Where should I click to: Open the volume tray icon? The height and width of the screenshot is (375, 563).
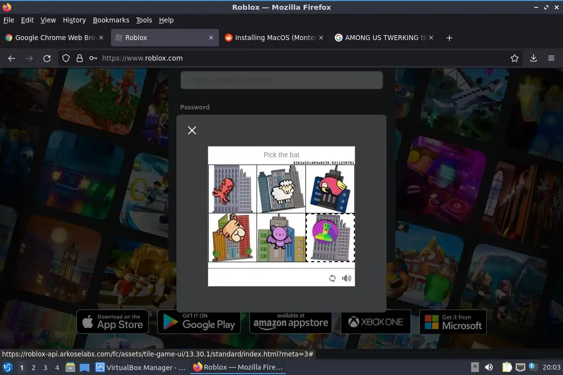(489, 368)
